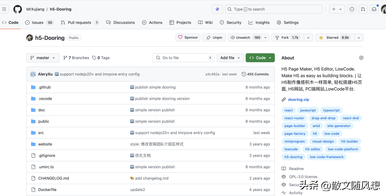The image size is (386, 196).
Task: Open the master branch selector dropdown
Action: tap(43, 58)
